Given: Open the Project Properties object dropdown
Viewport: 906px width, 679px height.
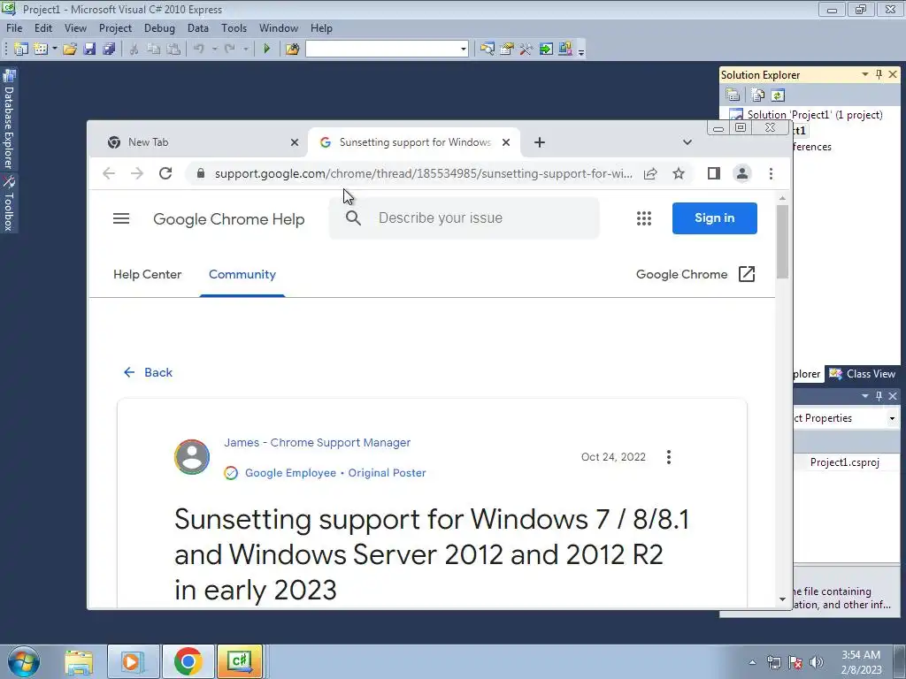Looking at the screenshot, I should coord(892,418).
